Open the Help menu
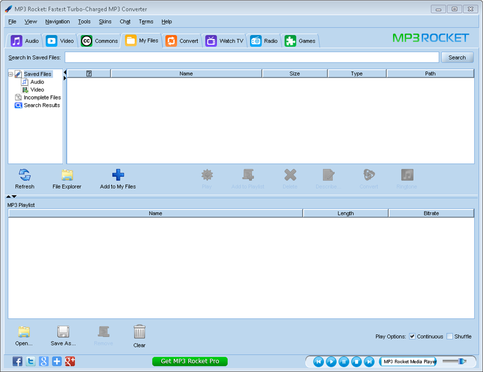Screen dimensions: 483x372 click(167, 22)
